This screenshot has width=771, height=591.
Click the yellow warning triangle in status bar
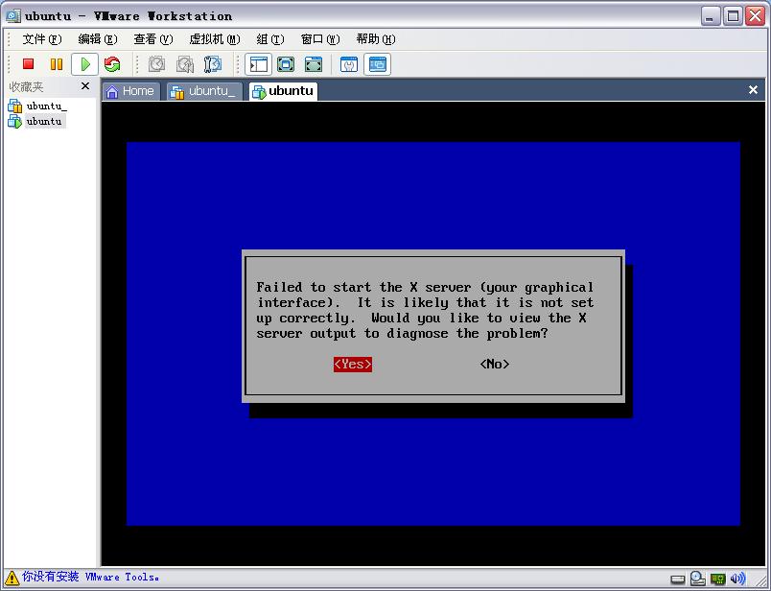(12, 578)
